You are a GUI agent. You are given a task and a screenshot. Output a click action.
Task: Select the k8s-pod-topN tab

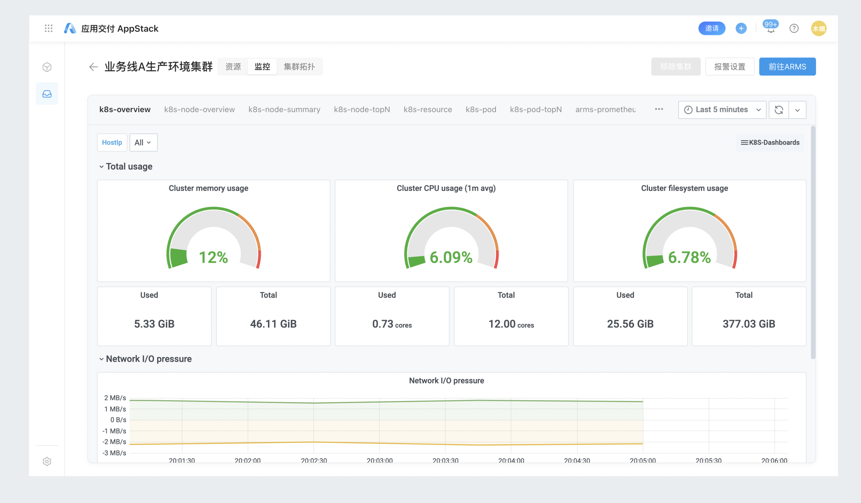536,109
